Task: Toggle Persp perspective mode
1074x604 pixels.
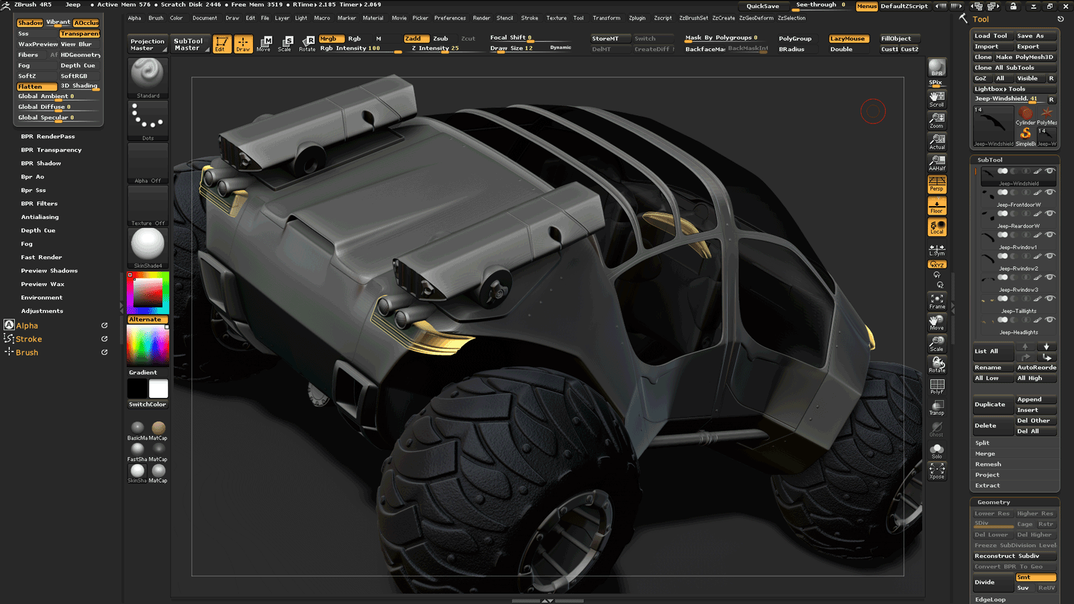Action: pos(936,183)
